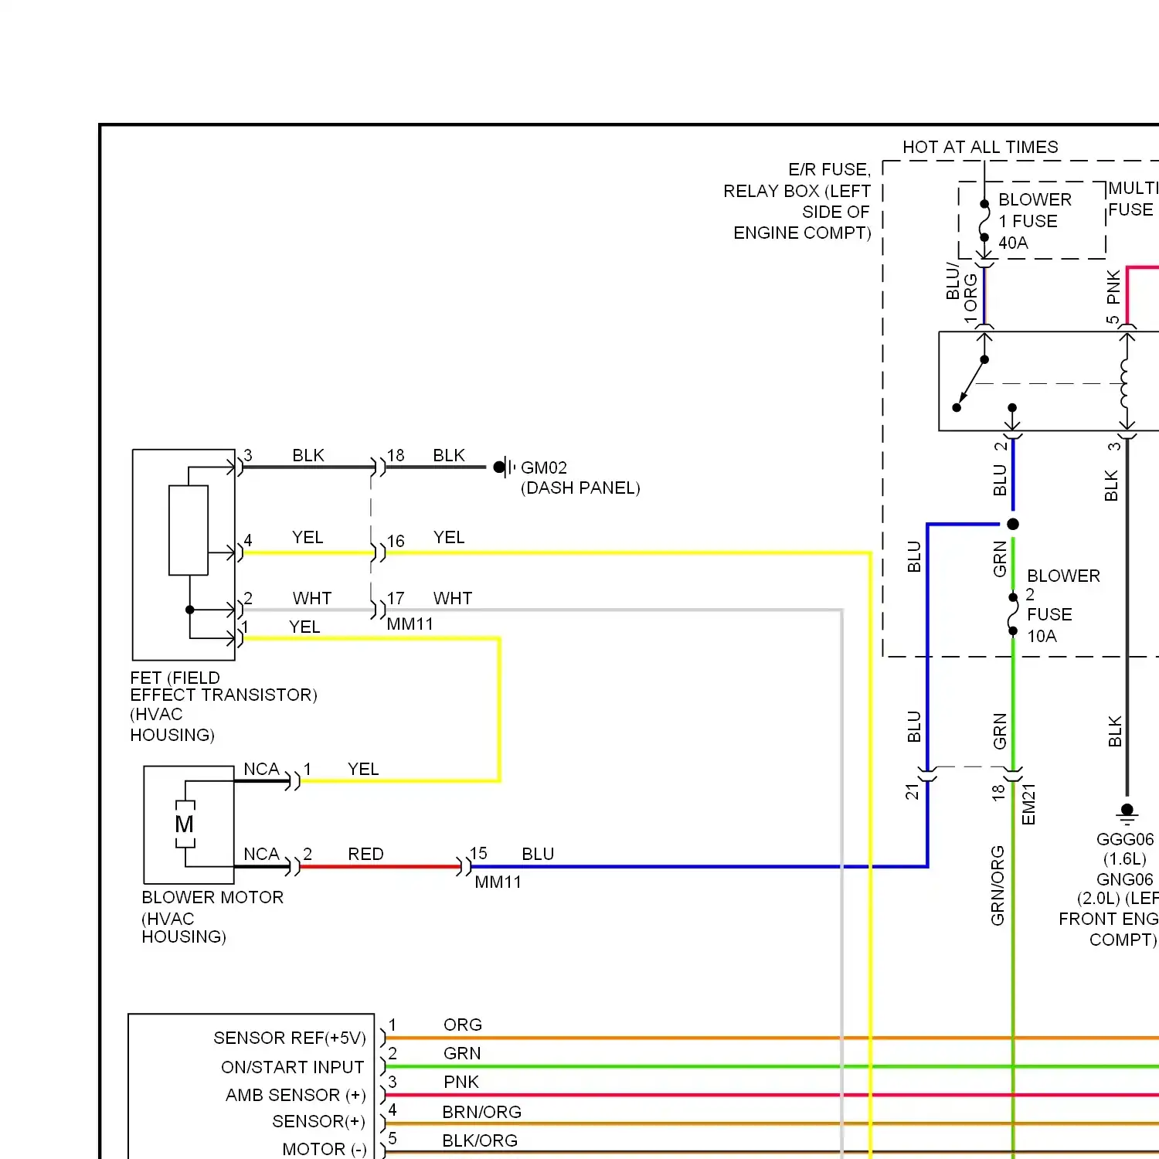
Task: Click the GGG06 (1.6L) label
Action: [x=1125, y=848]
